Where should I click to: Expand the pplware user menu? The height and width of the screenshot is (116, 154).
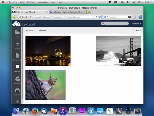(136, 24)
